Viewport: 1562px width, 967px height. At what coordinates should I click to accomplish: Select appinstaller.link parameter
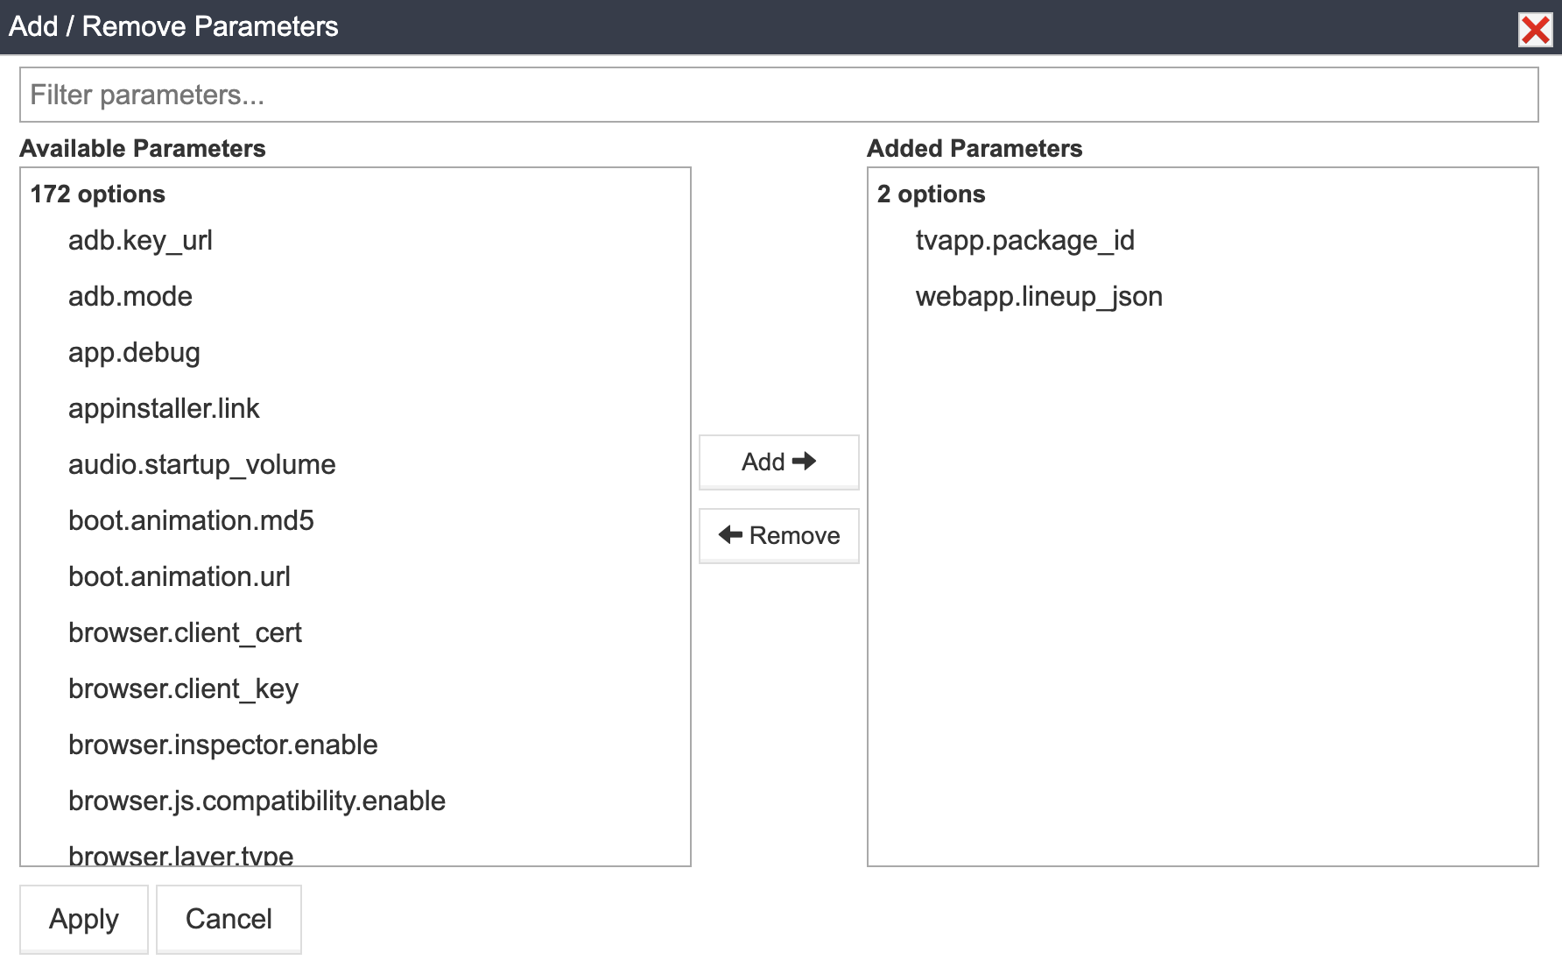point(164,409)
